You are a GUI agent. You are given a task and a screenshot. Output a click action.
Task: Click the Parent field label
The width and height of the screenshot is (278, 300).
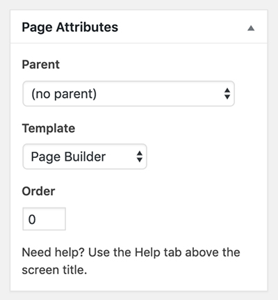pos(41,65)
